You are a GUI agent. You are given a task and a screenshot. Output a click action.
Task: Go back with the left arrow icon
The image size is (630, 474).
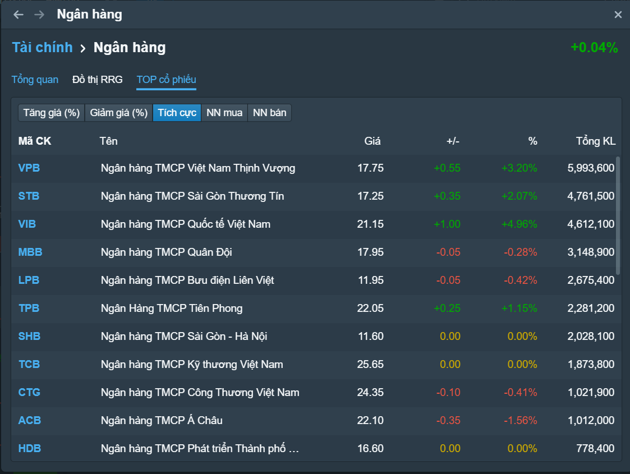pyautogui.click(x=19, y=15)
